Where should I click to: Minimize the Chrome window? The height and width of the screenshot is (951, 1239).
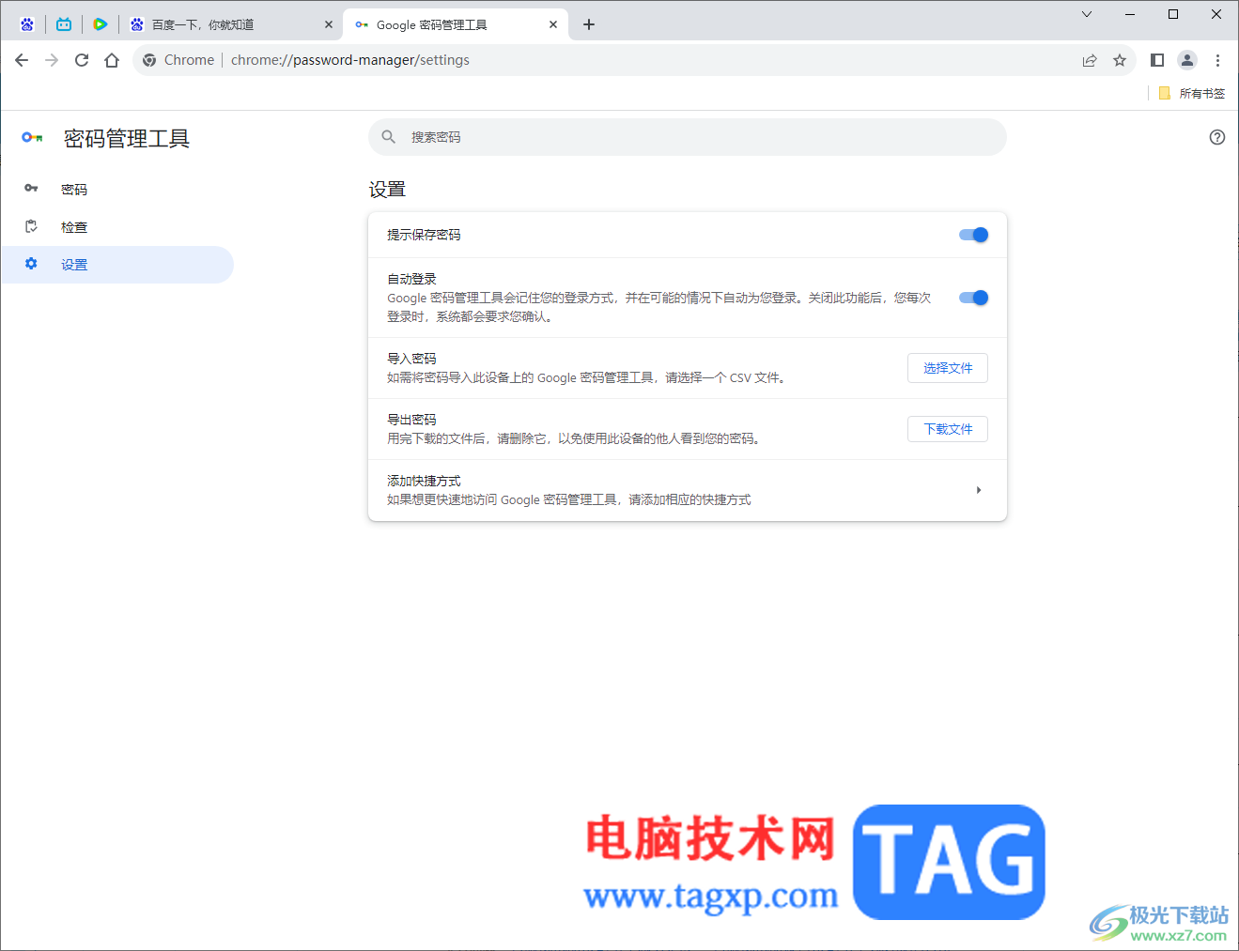(1130, 14)
